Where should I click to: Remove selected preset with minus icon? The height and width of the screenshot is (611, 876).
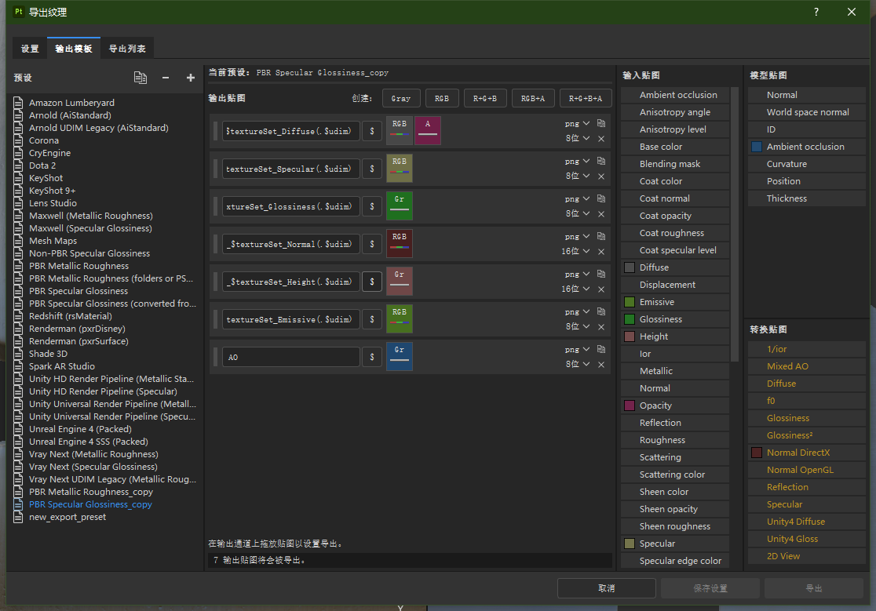pos(166,78)
